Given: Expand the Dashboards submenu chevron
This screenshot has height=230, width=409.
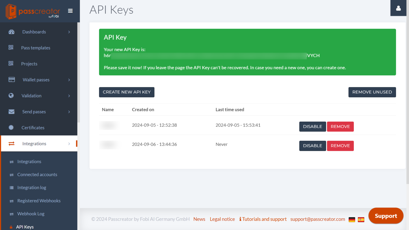Looking at the screenshot, I should [x=69, y=32].
